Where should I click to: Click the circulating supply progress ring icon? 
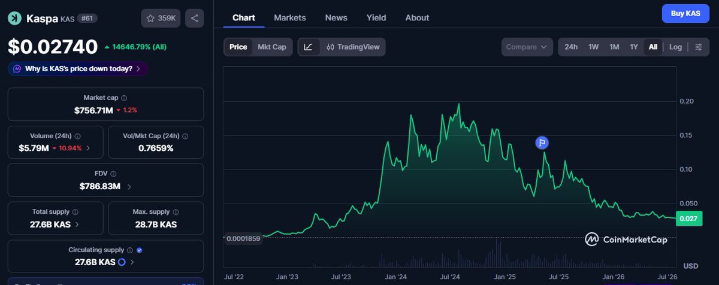tap(122, 262)
